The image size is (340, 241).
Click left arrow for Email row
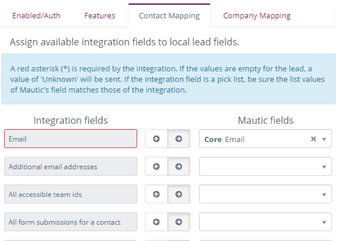coord(156,139)
